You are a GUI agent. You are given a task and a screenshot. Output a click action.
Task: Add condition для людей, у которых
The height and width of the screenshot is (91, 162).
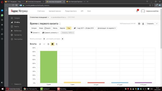[63, 39]
